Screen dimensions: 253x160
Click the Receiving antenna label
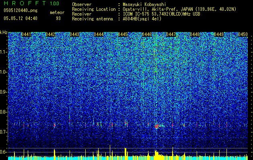pos(93,19)
